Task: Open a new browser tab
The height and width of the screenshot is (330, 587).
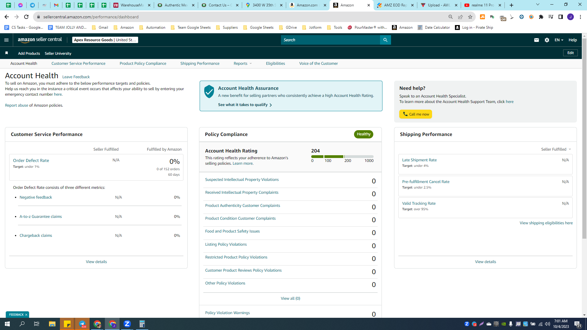Action: pos(511,5)
